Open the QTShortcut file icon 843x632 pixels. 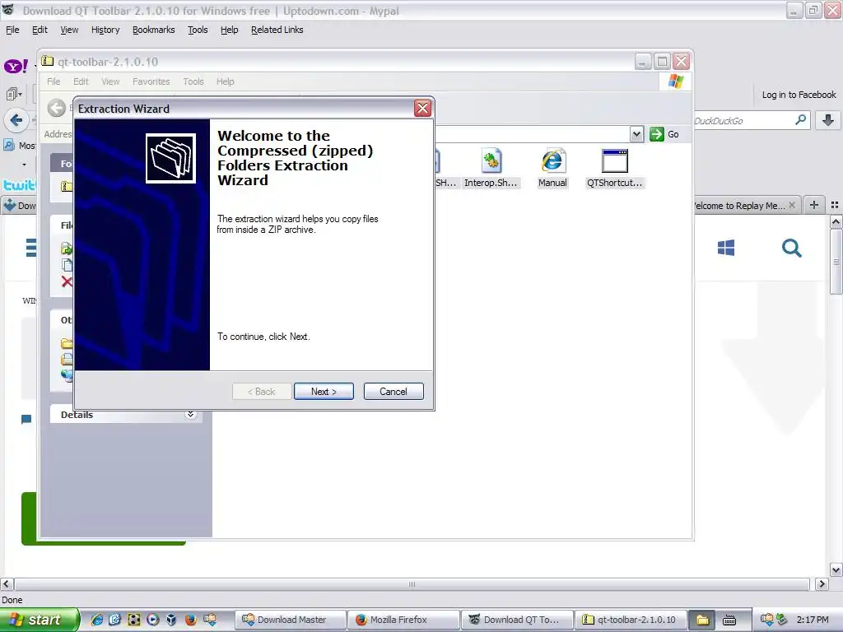pos(614,168)
